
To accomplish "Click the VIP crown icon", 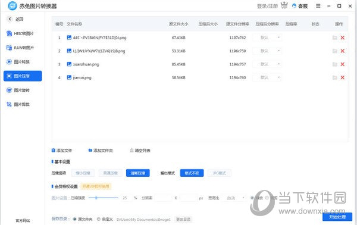I will click(284, 5).
